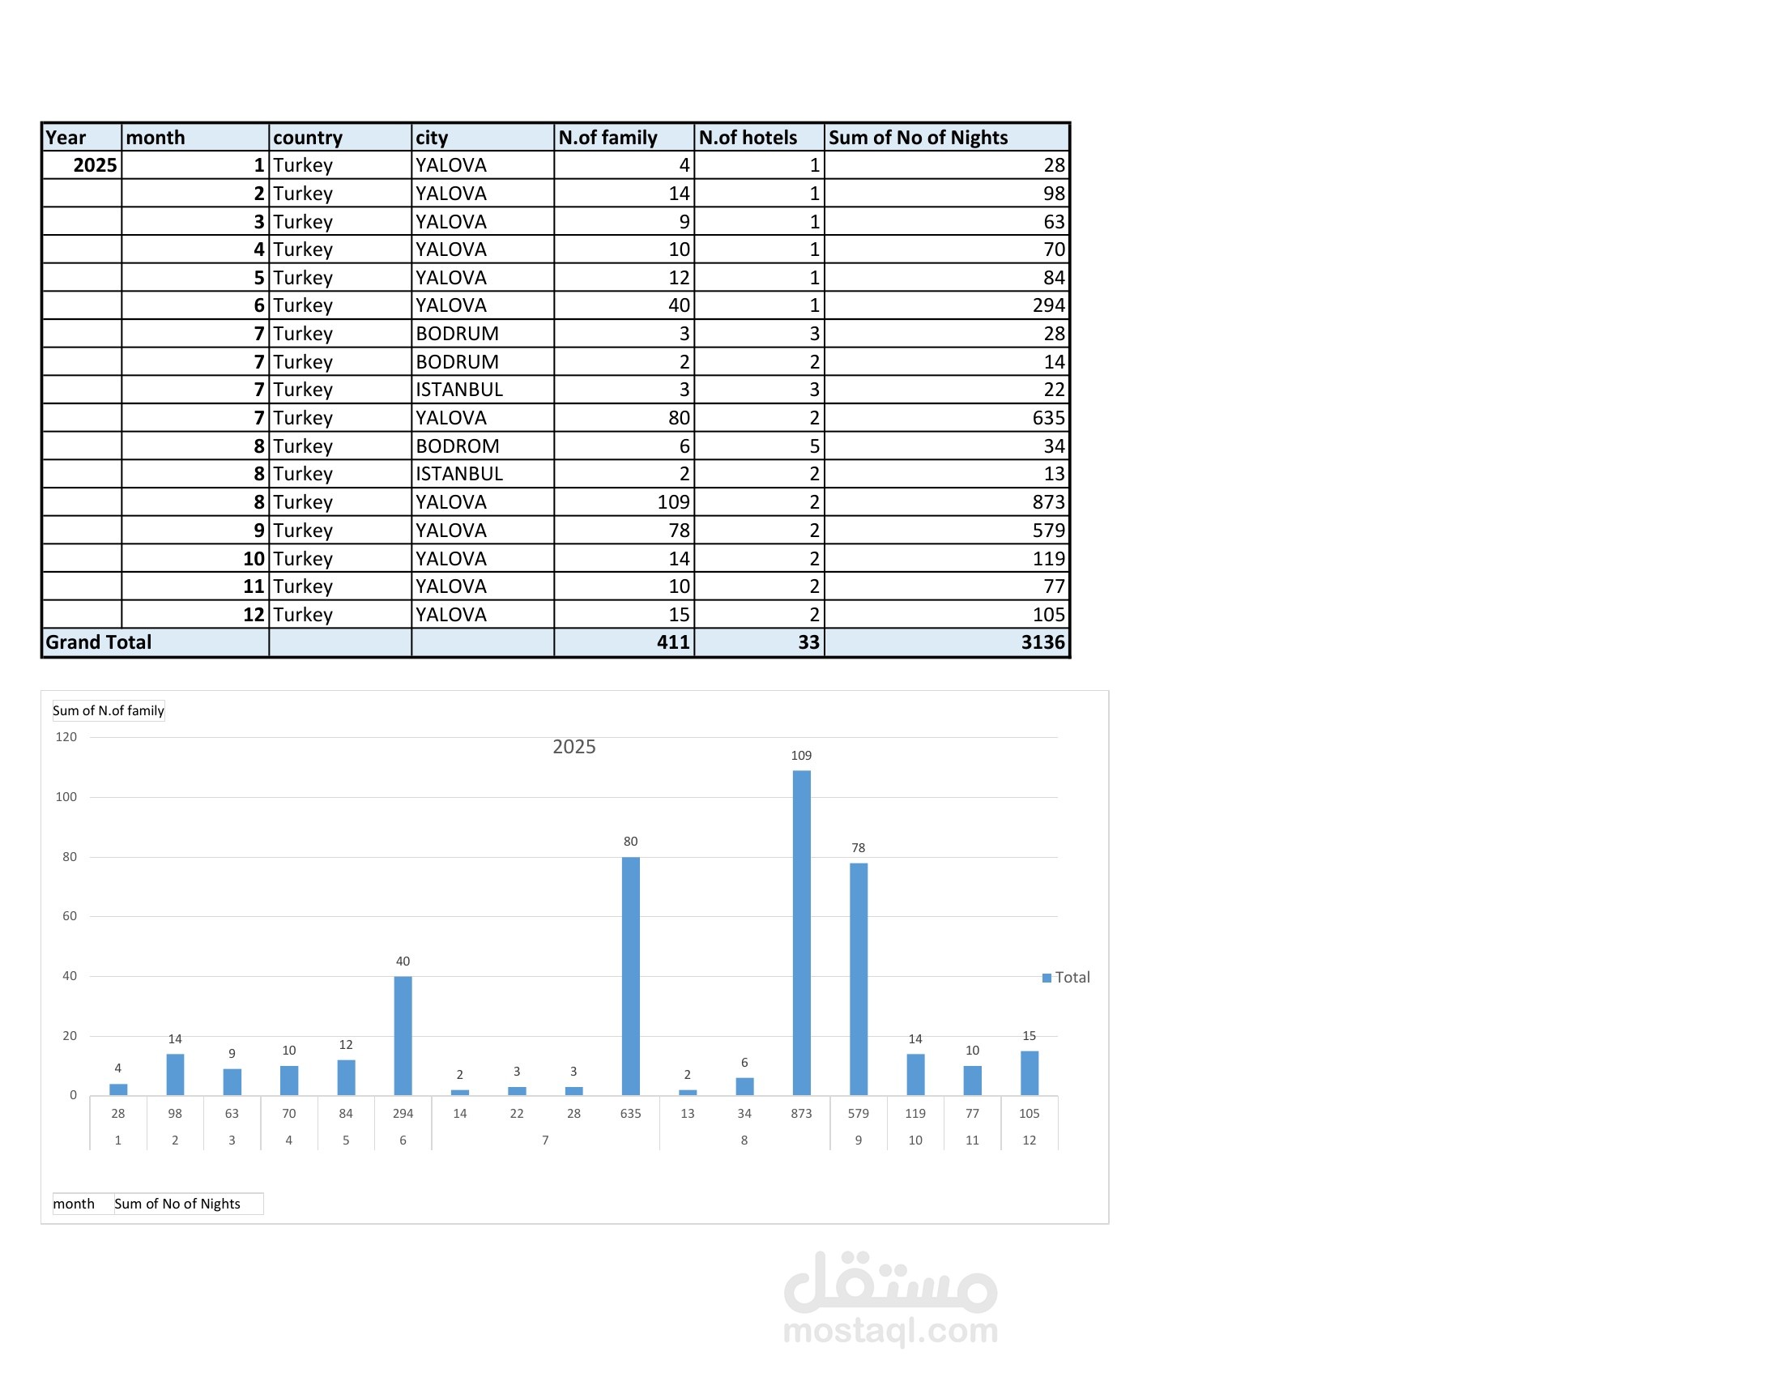Click the 'Sum of N.of family' field button
The height and width of the screenshot is (1377, 1782).
(x=108, y=710)
